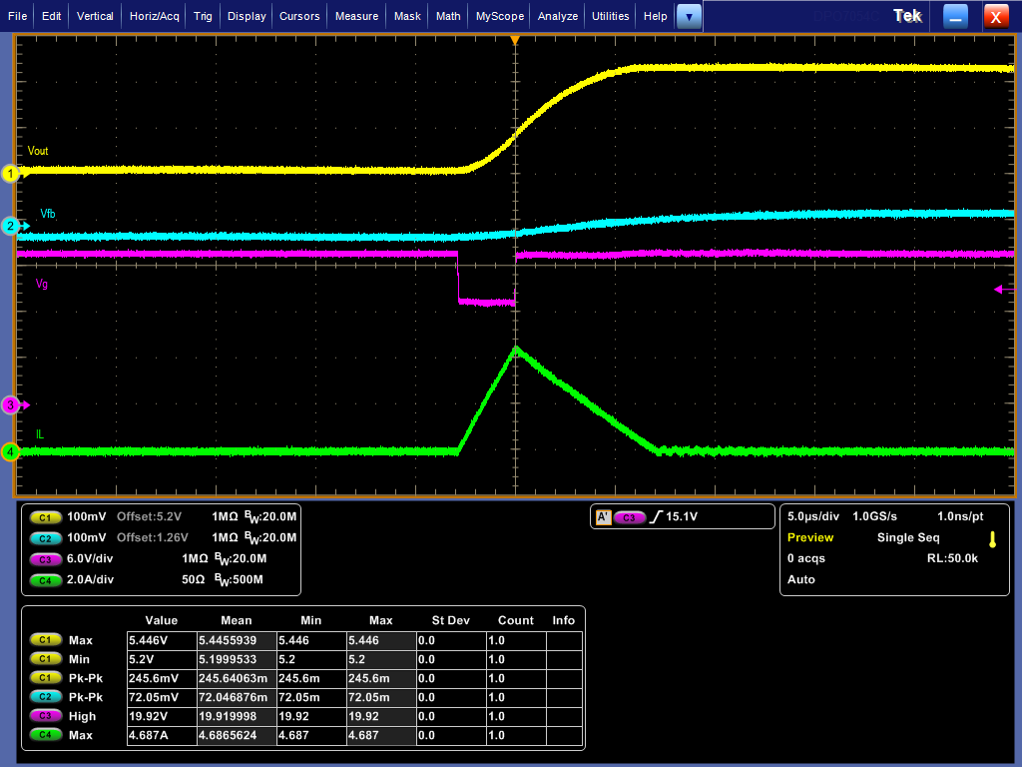Click the Vout waveform label
This screenshot has width=1022, height=767.
pos(38,151)
